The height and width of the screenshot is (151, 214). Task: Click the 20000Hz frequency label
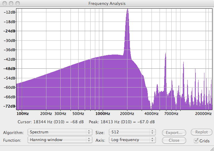click(x=203, y=114)
